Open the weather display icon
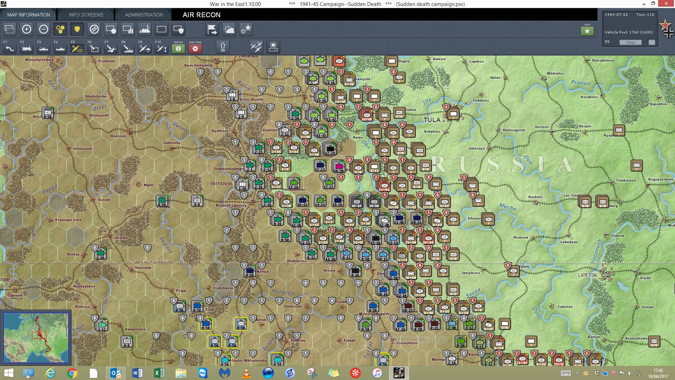 (229, 29)
